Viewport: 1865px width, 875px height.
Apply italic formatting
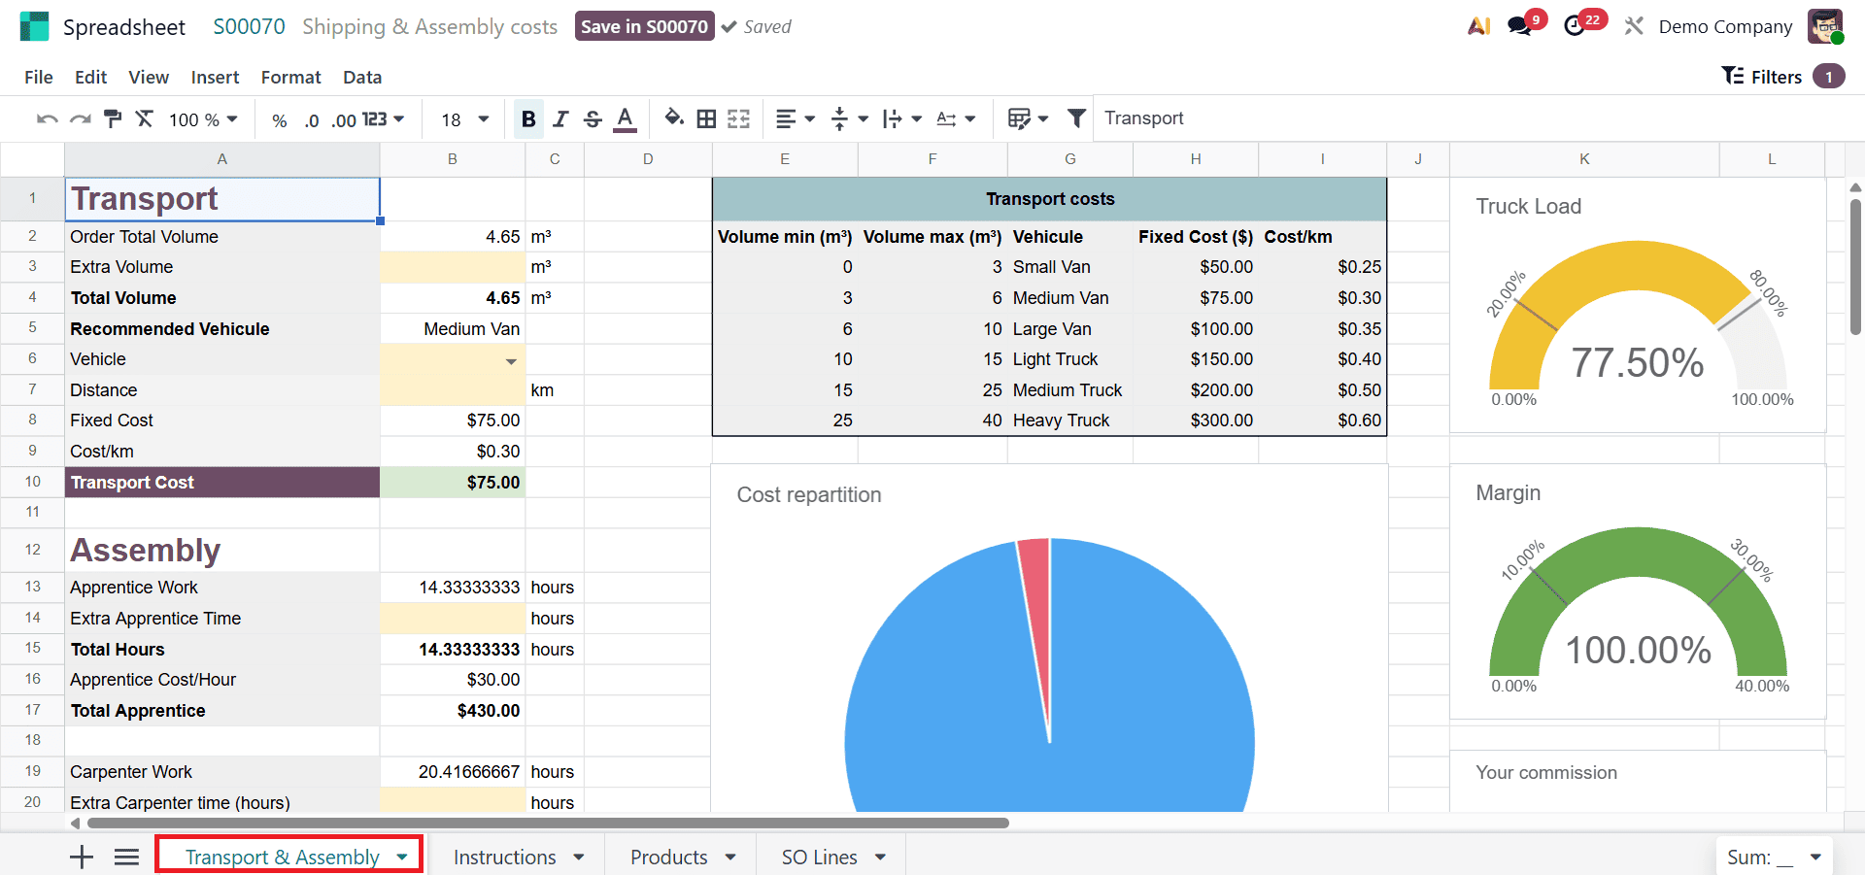click(560, 118)
